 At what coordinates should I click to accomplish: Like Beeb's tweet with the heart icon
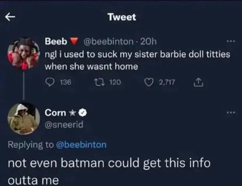pos(149,82)
